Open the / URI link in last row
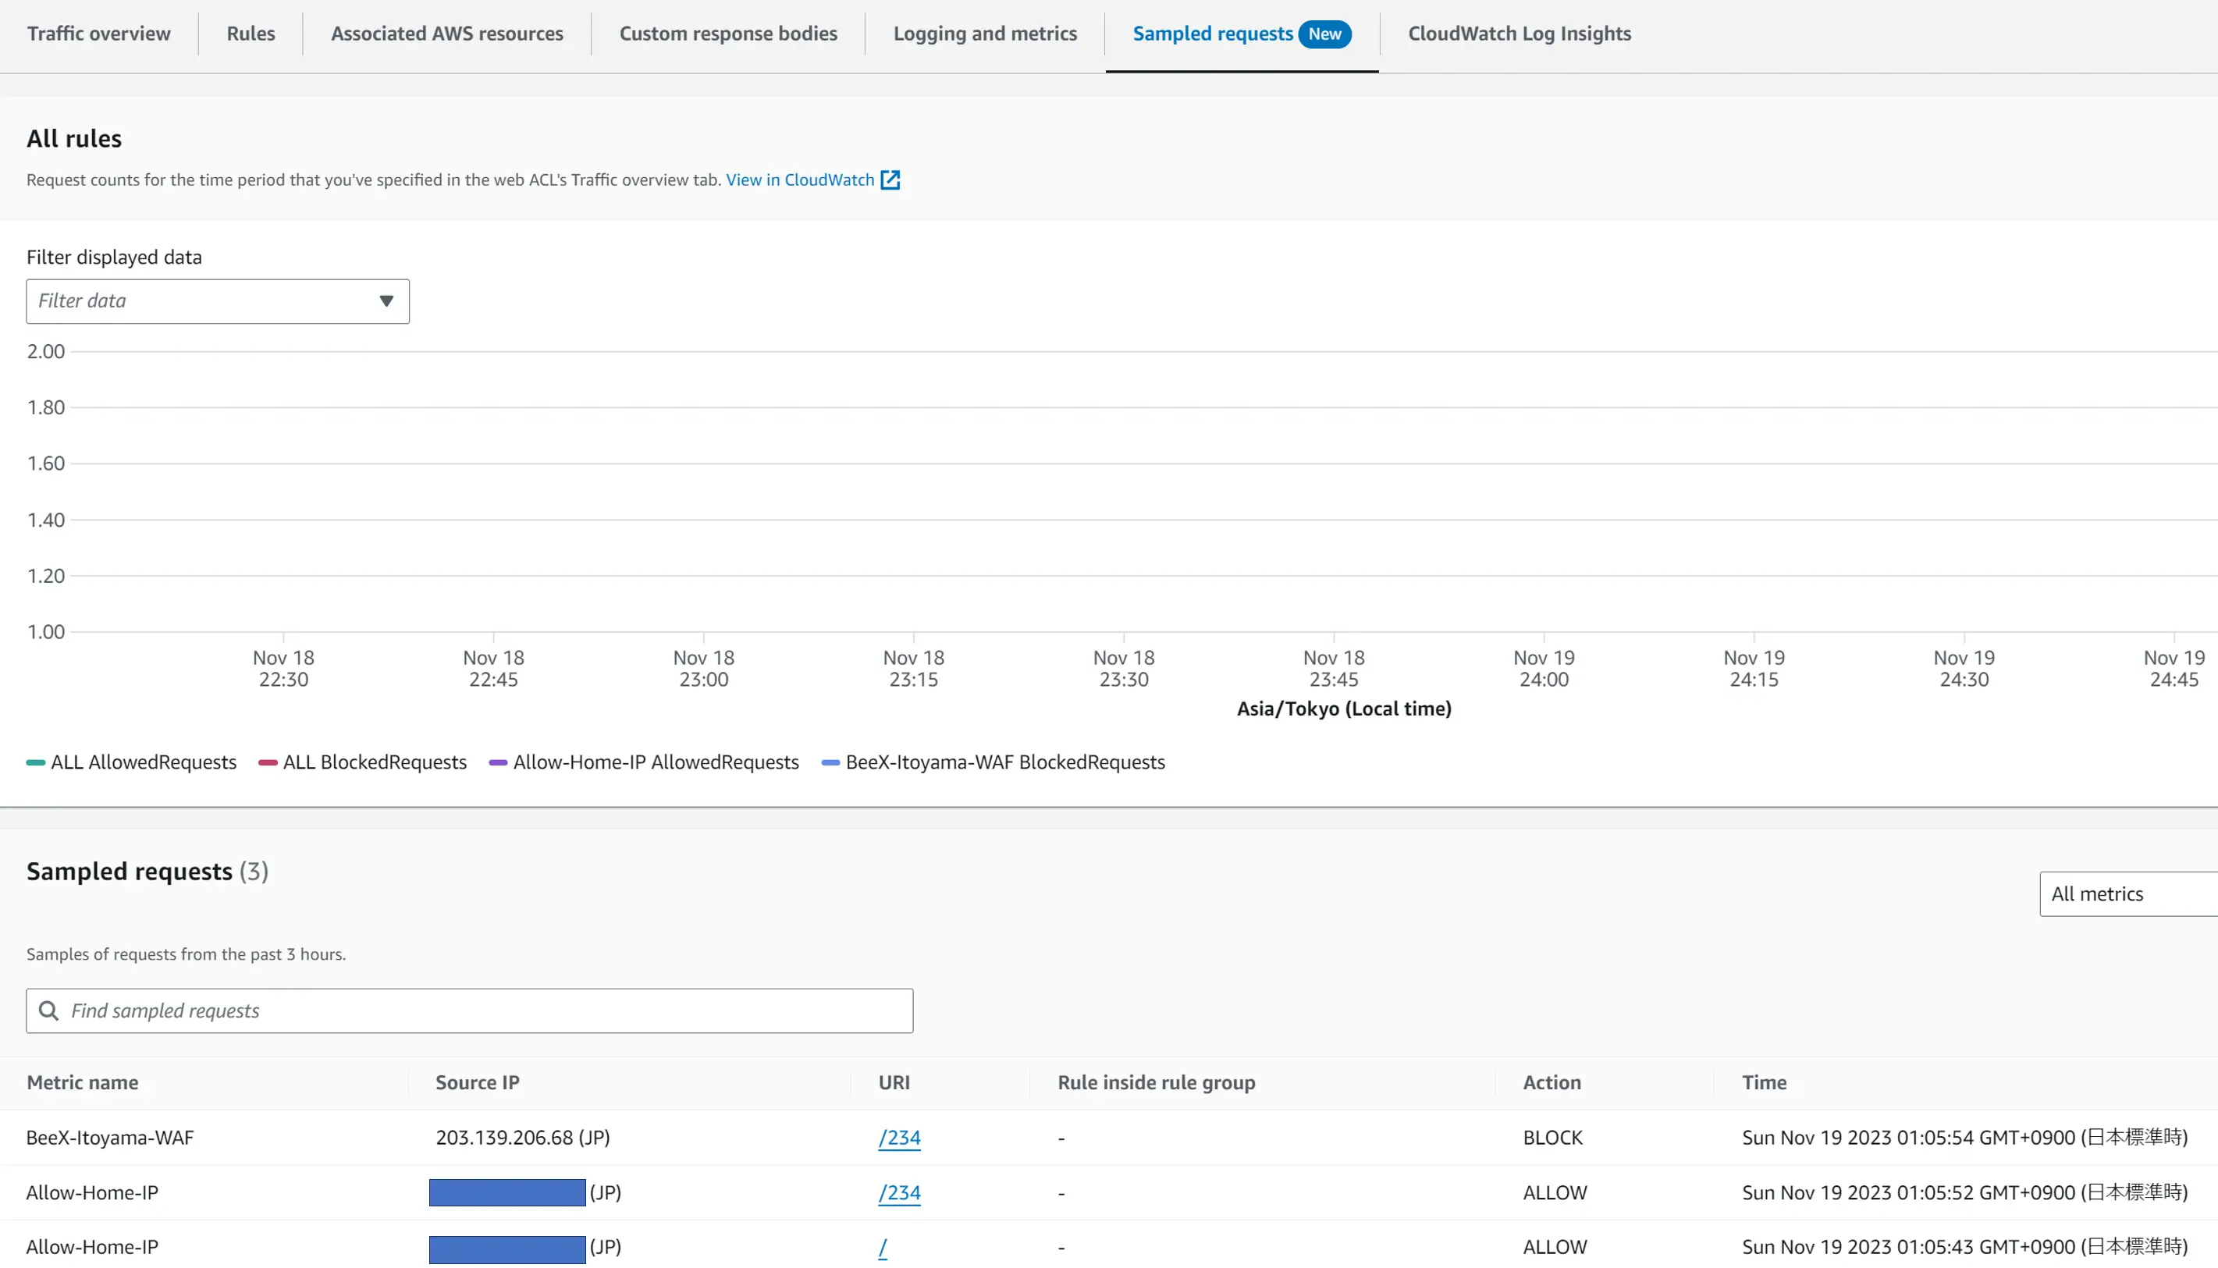The image size is (2218, 1268). (x=883, y=1247)
